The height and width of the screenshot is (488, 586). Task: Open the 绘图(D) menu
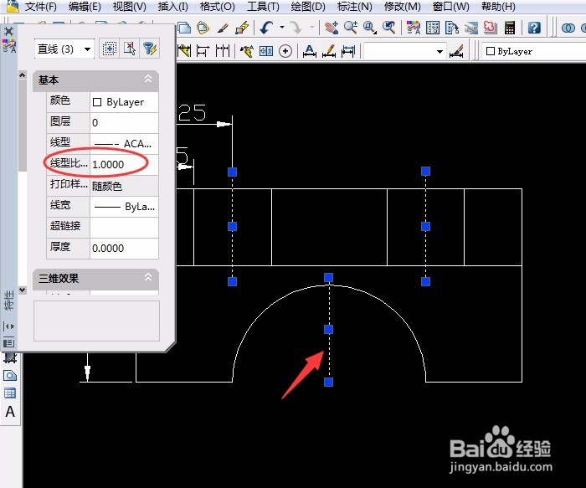pos(308,7)
